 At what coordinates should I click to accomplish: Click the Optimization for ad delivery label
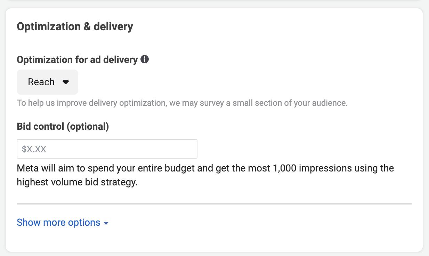(77, 60)
